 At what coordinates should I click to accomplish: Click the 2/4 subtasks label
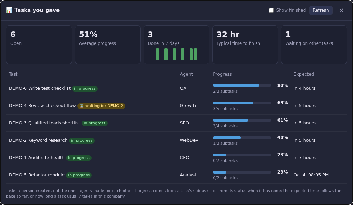(x=225, y=126)
